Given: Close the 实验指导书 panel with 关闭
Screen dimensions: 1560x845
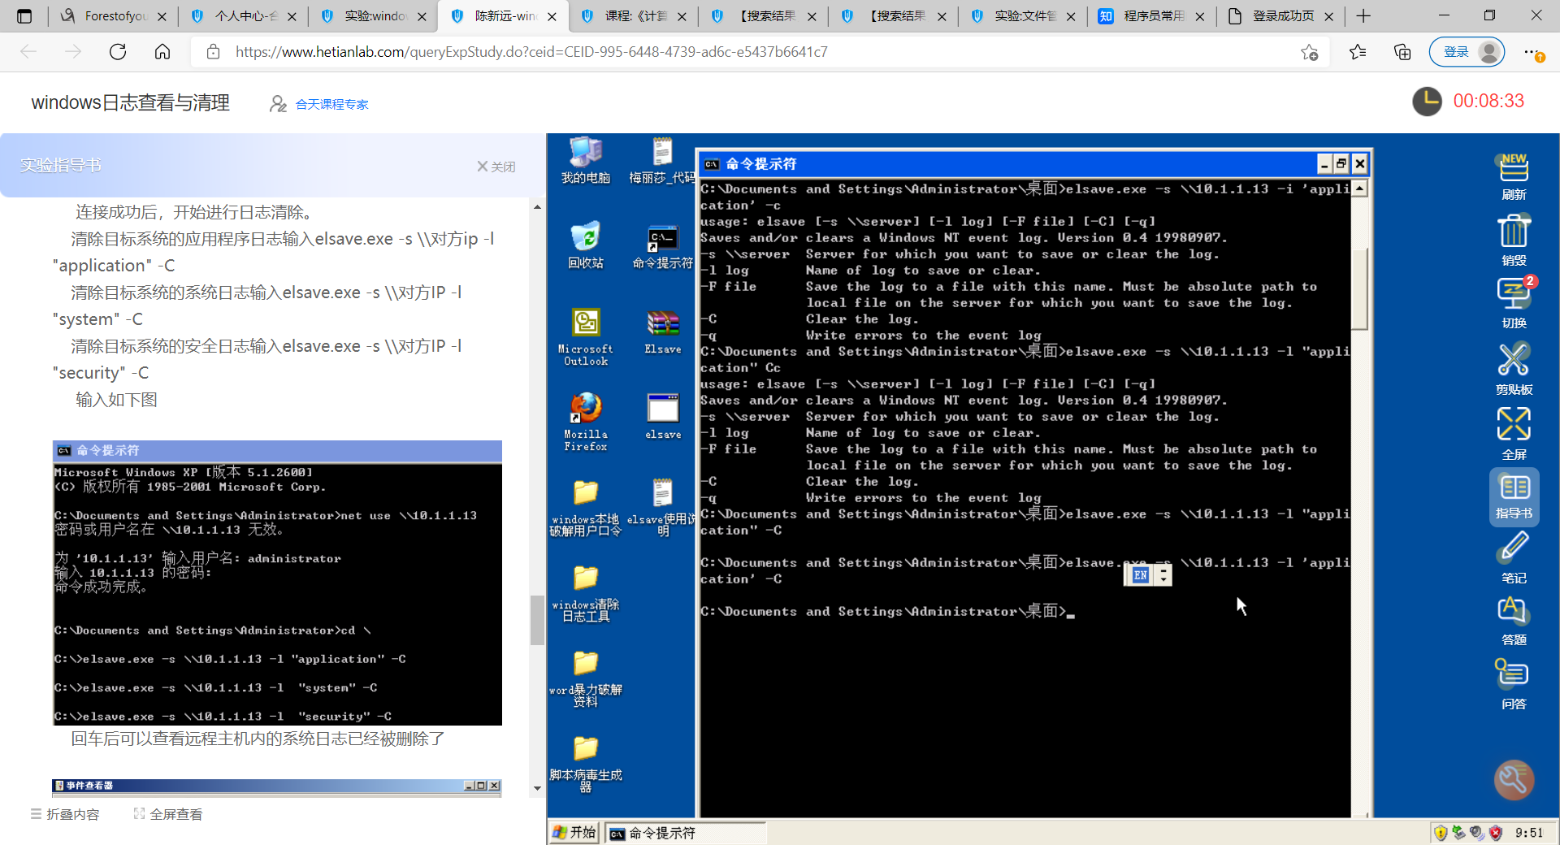Looking at the screenshot, I should 496,167.
